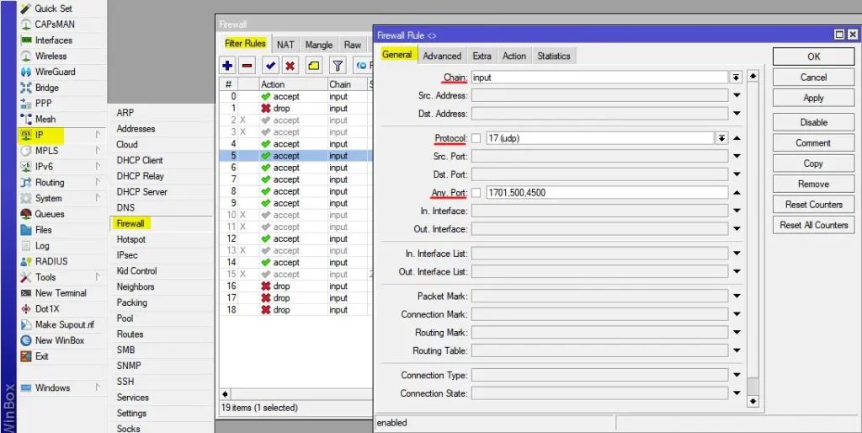862x433 pixels.
Task: Click the PPP icon in sidebar
Action: click(x=26, y=104)
